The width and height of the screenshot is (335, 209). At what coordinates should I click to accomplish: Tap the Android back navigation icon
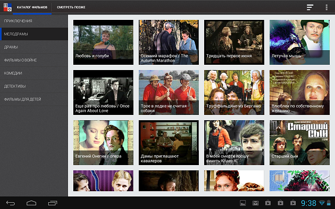[x=10, y=203]
